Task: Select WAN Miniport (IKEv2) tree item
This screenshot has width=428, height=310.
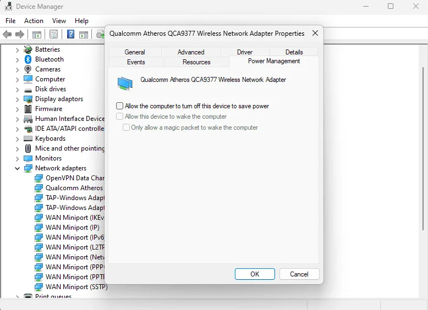Action: pyautogui.click(x=74, y=218)
